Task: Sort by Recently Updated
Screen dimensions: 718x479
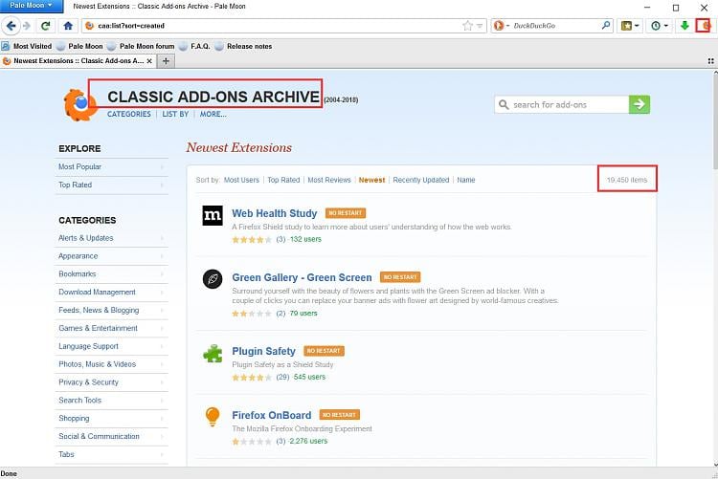Action: coord(421,180)
